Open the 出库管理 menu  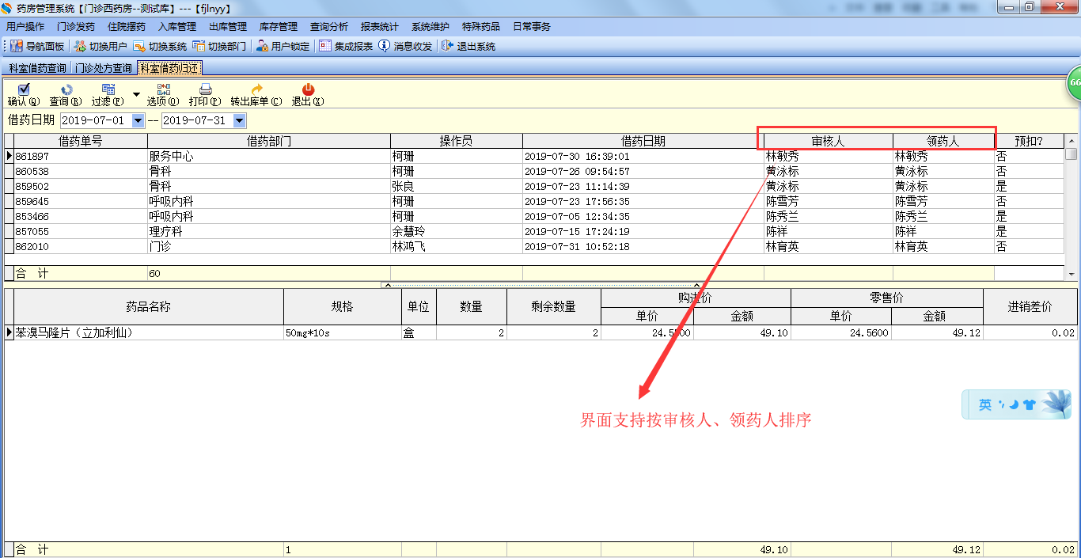tap(228, 27)
